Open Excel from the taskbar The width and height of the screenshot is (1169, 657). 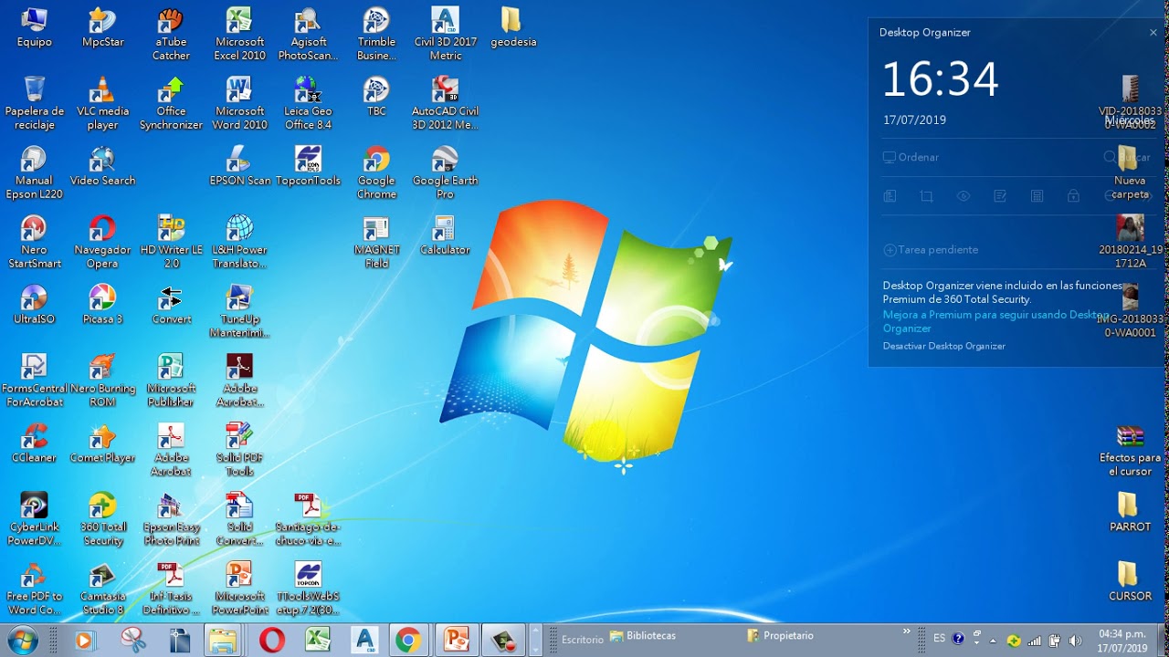317,641
